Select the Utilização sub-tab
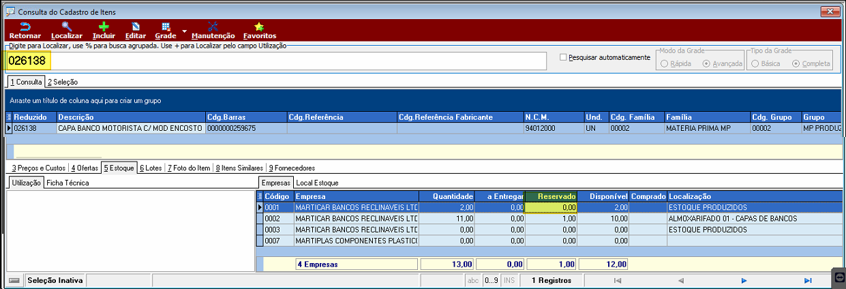This screenshot has height=289, width=846. [26, 183]
